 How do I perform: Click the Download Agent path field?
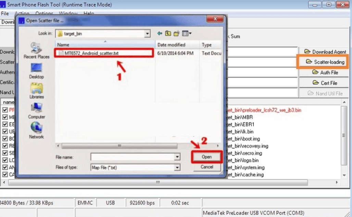point(262,52)
